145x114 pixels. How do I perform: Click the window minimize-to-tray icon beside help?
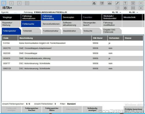(x=133, y=3)
